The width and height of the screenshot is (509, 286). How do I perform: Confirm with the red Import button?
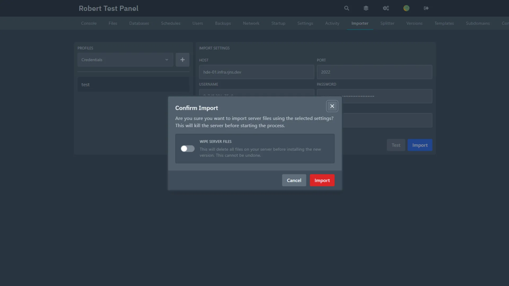(x=322, y=180)
